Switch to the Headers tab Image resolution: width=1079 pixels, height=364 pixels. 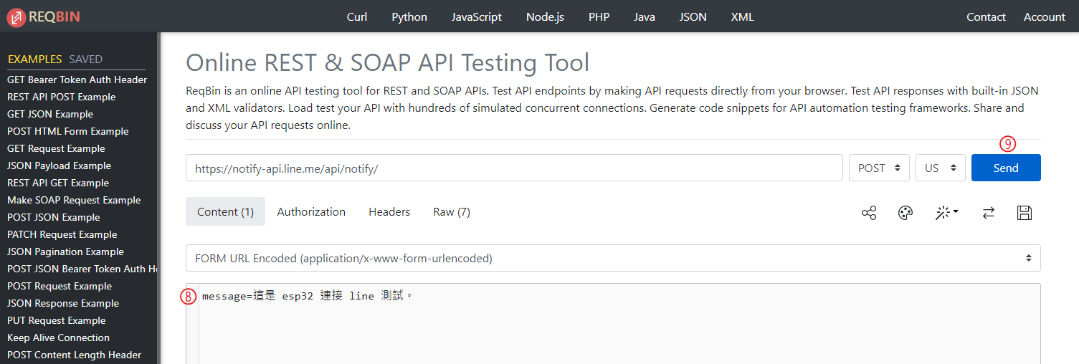click(x=389, y=211)
